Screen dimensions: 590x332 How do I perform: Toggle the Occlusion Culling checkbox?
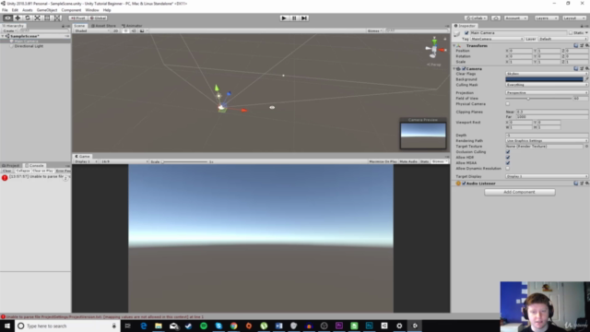(x=508, y=151)
